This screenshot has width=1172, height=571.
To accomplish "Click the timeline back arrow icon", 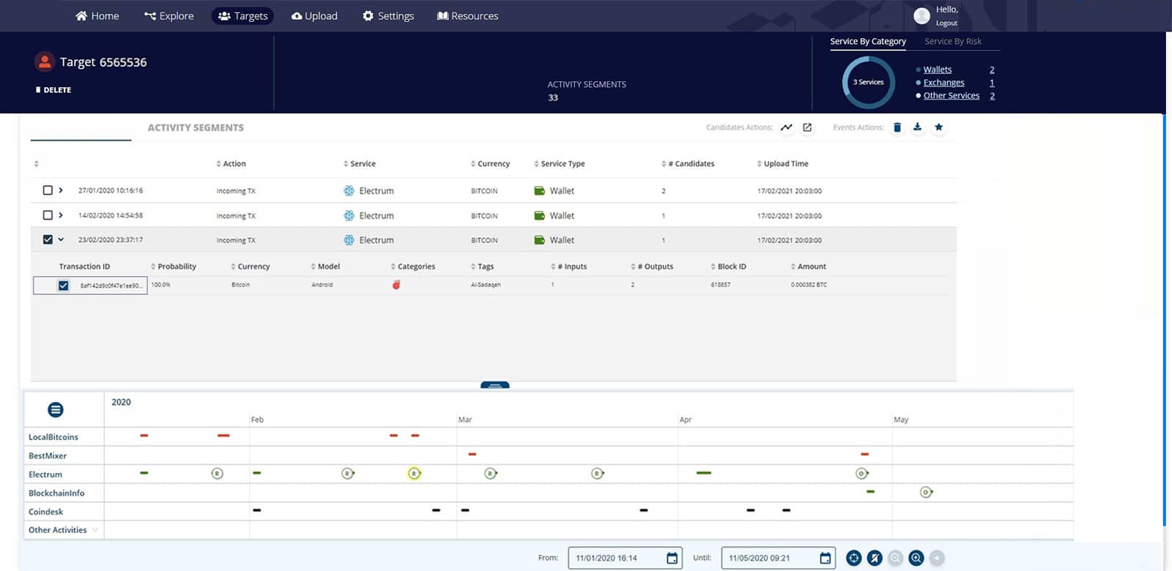I will click(937, 558).
